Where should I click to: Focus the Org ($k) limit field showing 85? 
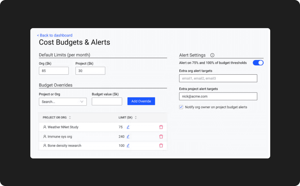click(54, 71)
